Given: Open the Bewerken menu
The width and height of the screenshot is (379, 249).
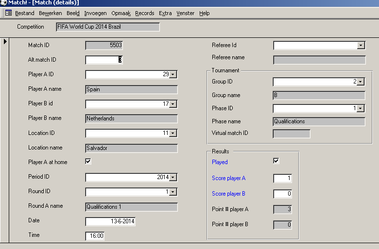Looking at the screenshot, I should (50, 13).
